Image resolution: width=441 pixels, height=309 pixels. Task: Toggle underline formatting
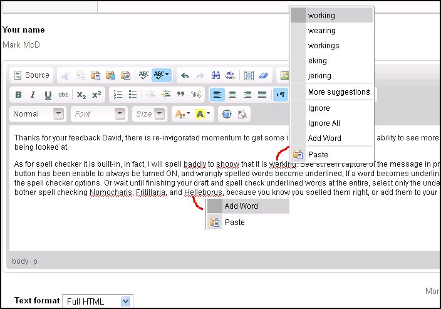tap(48, 95)
